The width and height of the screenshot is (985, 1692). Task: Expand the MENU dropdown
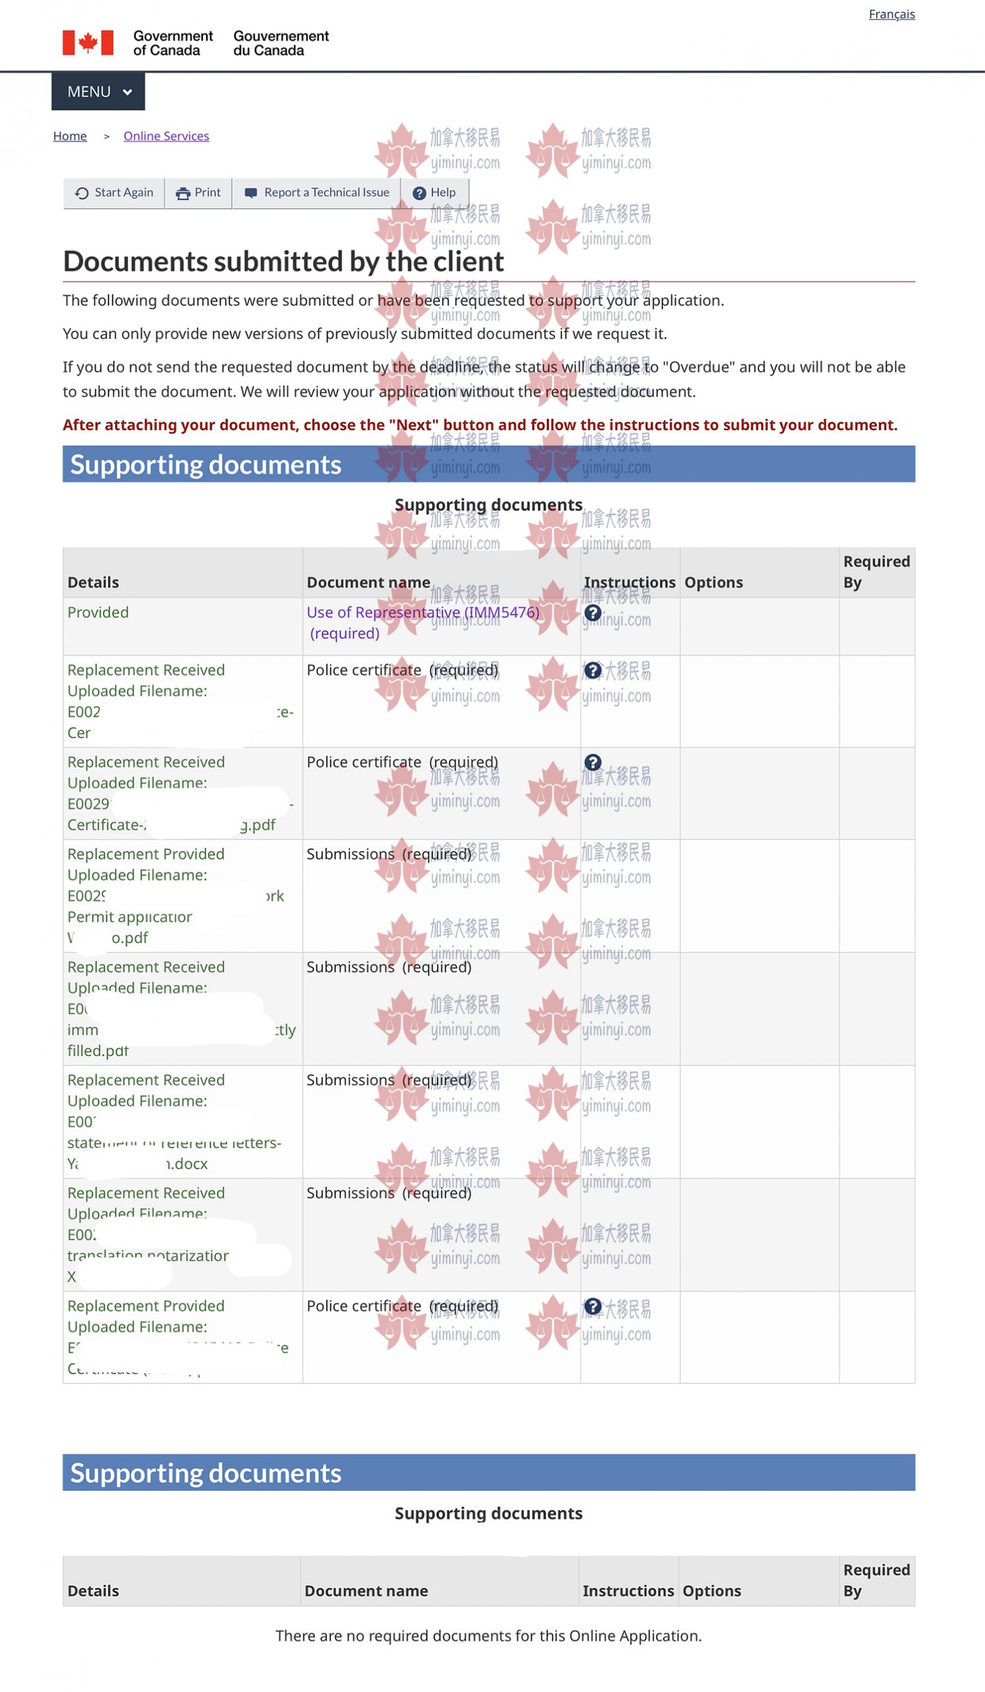pyautogui.click(x=98, y=92)
